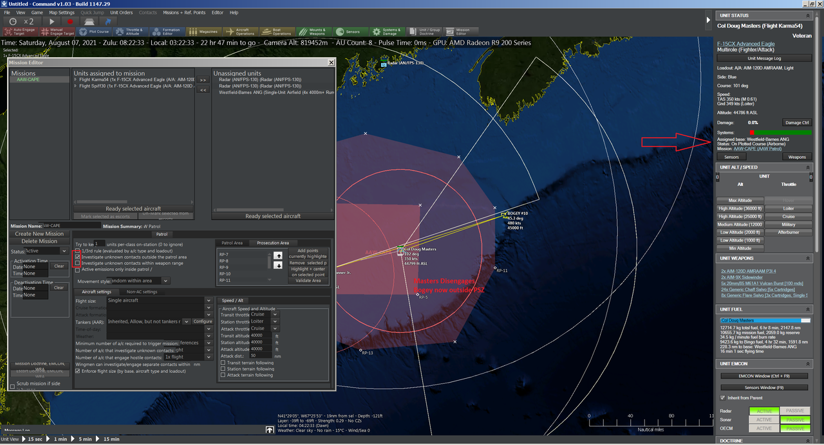Collapse the UNIT ALT / SPEED panel
824x445 pixels.
coord(808,167)
